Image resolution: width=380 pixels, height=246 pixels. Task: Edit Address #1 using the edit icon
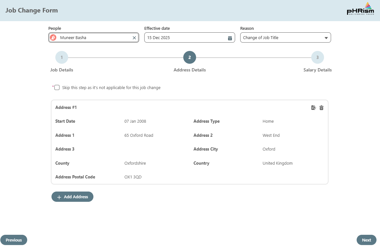coord(313,108)
